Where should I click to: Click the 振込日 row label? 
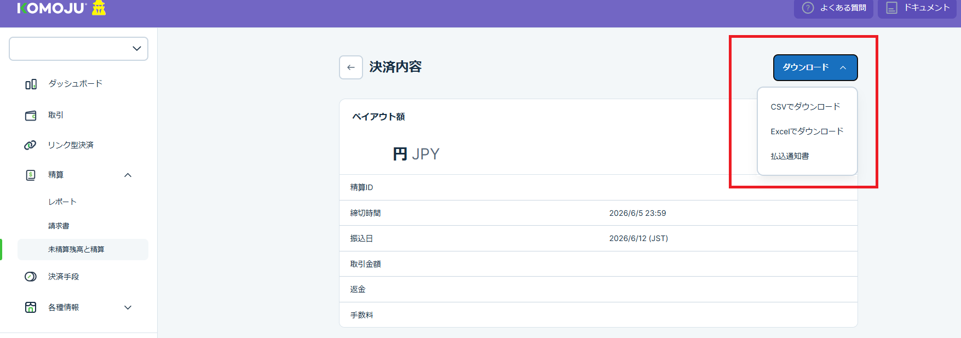(x=361, y=238)
